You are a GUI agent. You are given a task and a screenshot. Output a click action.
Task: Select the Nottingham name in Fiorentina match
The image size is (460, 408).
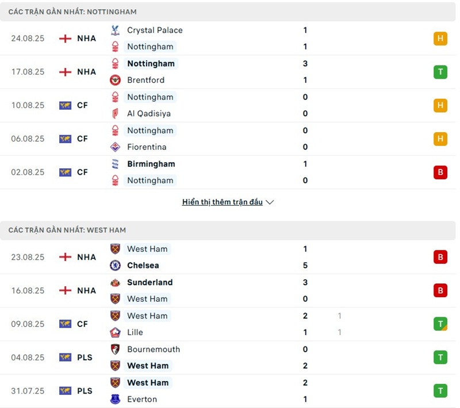[150, 130]
